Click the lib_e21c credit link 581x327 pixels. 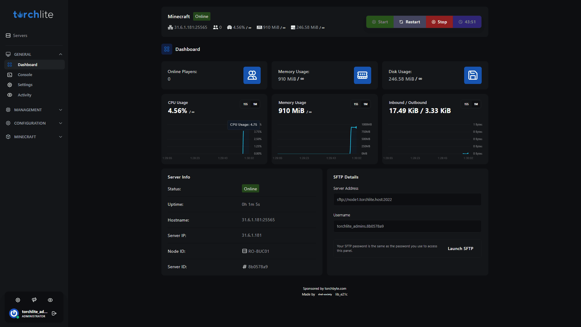pyautogui.click(x=341, y=294)
